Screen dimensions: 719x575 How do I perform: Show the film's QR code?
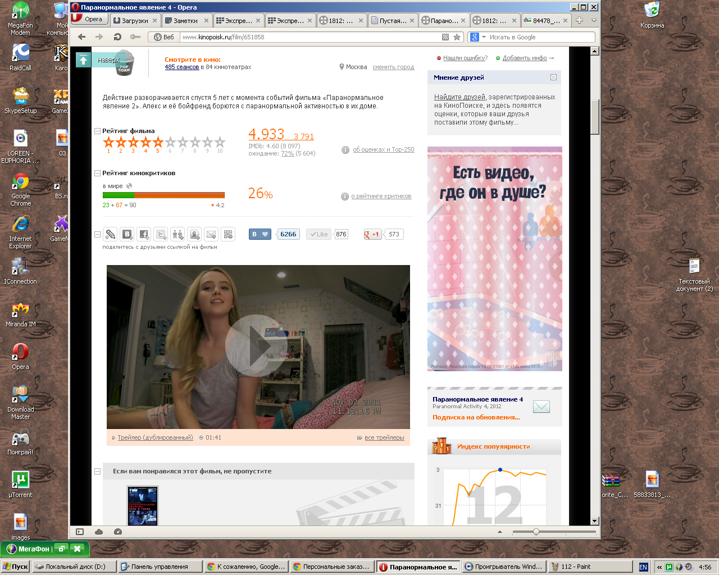(x=228, y=234)
